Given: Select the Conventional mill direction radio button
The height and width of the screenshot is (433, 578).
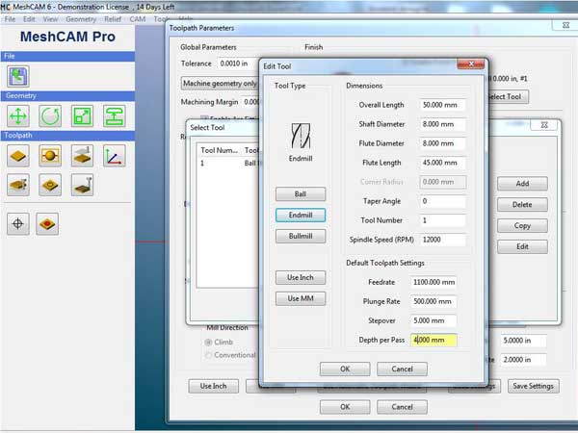Looking at the screenshot, I should click(x=208, y=355).
